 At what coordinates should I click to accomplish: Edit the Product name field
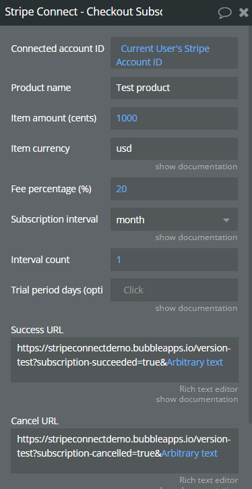tap(174, 88)
